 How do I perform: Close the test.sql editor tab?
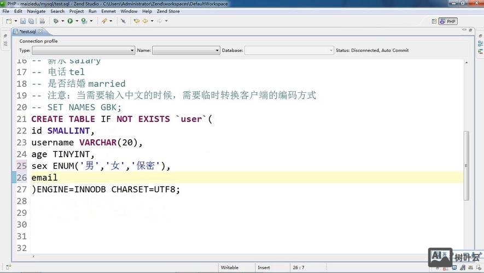tap(41, 32)
